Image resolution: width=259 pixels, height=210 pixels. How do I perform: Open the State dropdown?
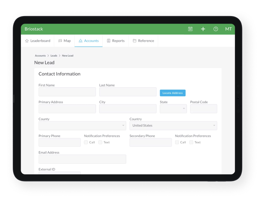173,109
